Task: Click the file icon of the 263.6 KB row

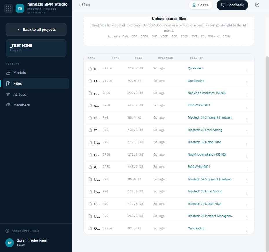Action: pyautogui.click(x=90, y=216)
